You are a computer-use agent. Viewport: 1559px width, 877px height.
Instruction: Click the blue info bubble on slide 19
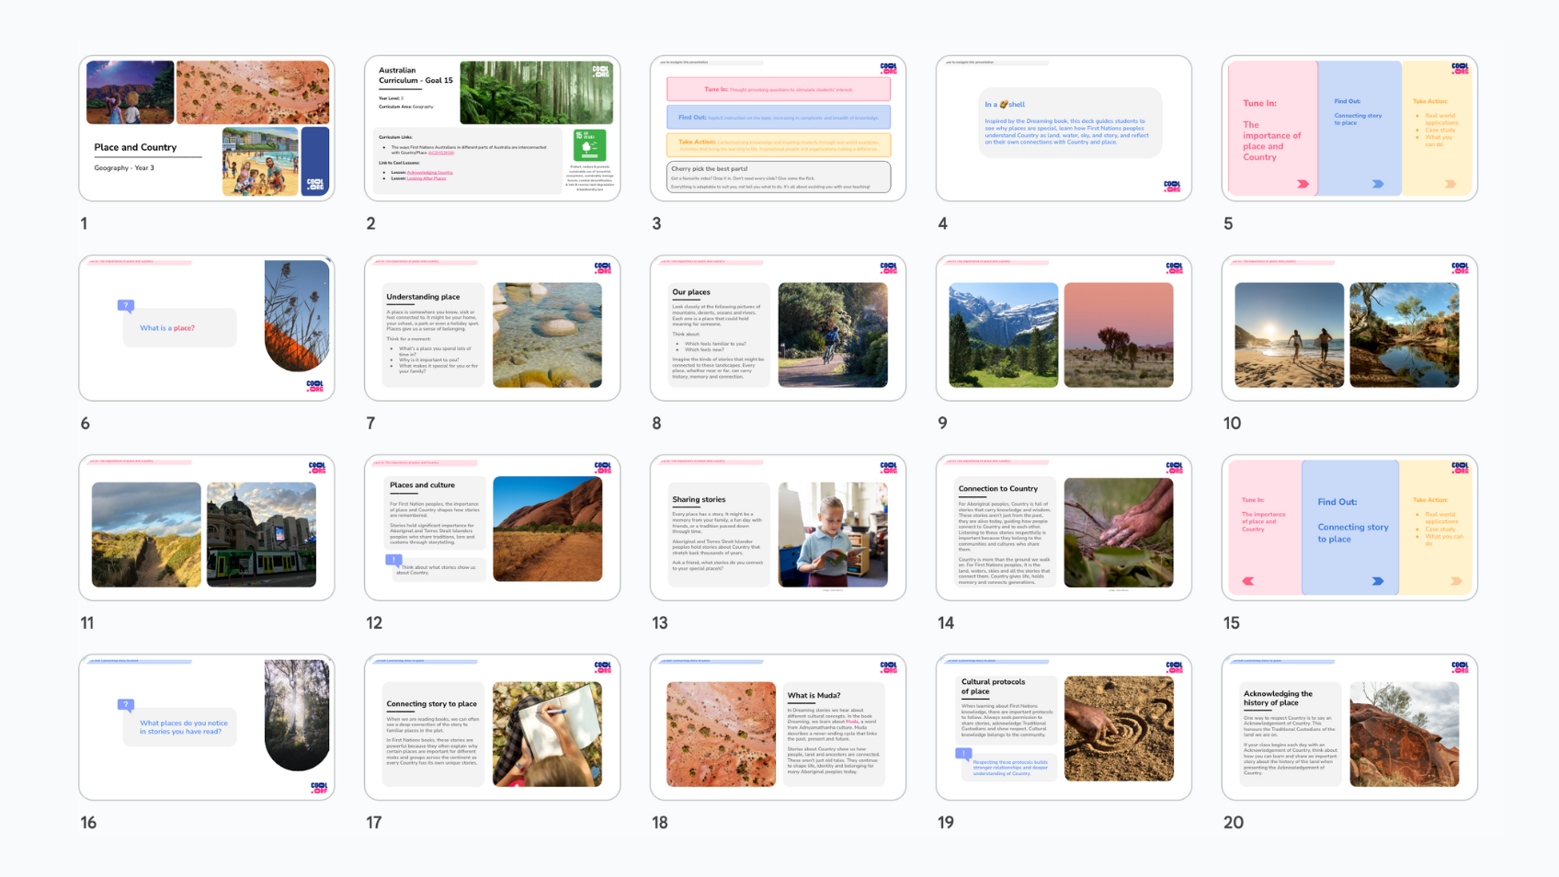pos(963,754)
